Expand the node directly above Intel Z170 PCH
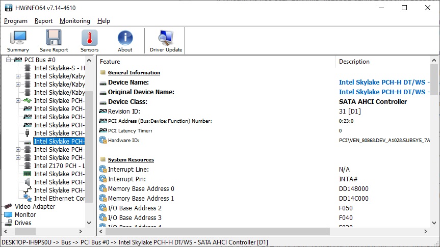The width and height of the screenshot is (440, 247). click(x=18, y=158)
